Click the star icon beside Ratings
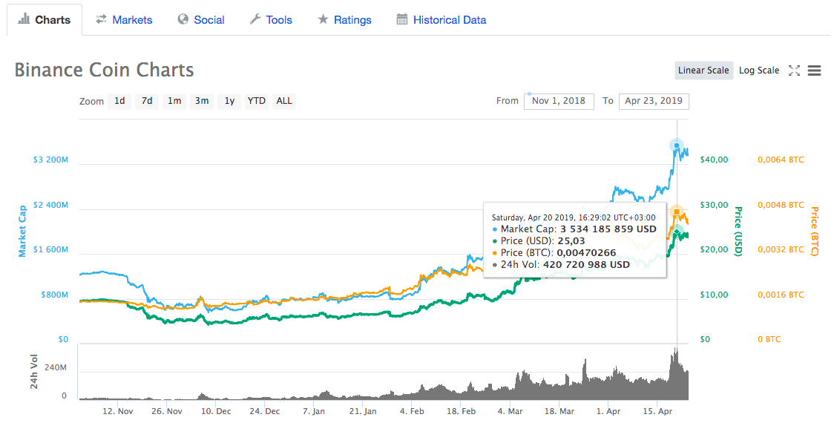 [323, 19]
